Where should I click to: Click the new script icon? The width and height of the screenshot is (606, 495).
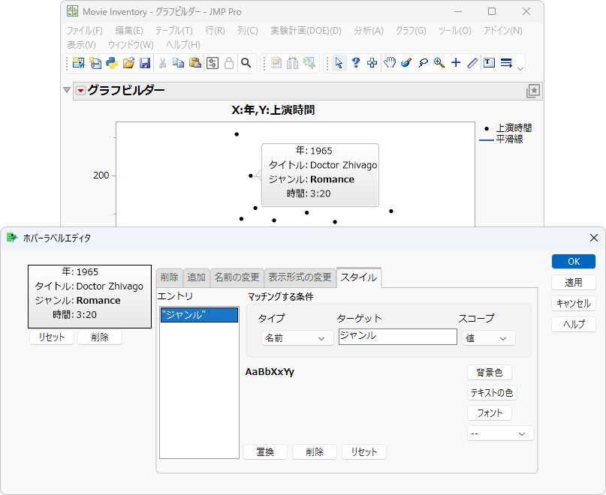[x=95, y=62]
